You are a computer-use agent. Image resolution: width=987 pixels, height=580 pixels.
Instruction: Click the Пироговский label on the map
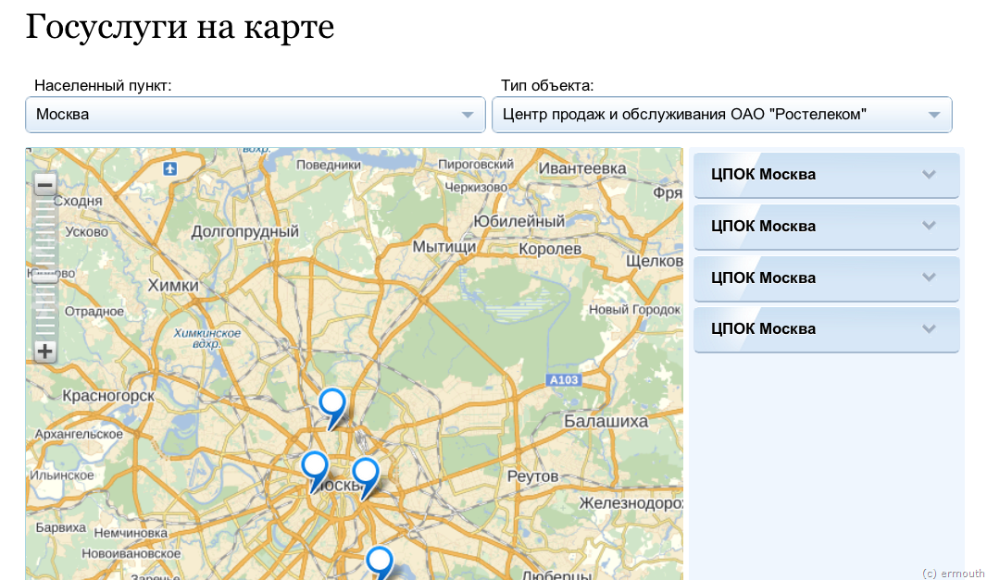(476, 164)
